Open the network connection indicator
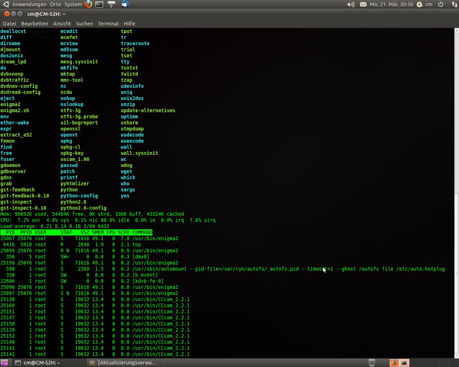 coord(454,4)
